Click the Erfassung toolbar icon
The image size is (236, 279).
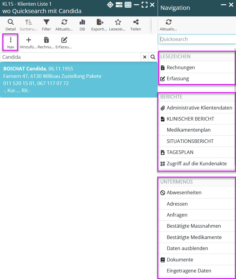[x=64, y=43]
